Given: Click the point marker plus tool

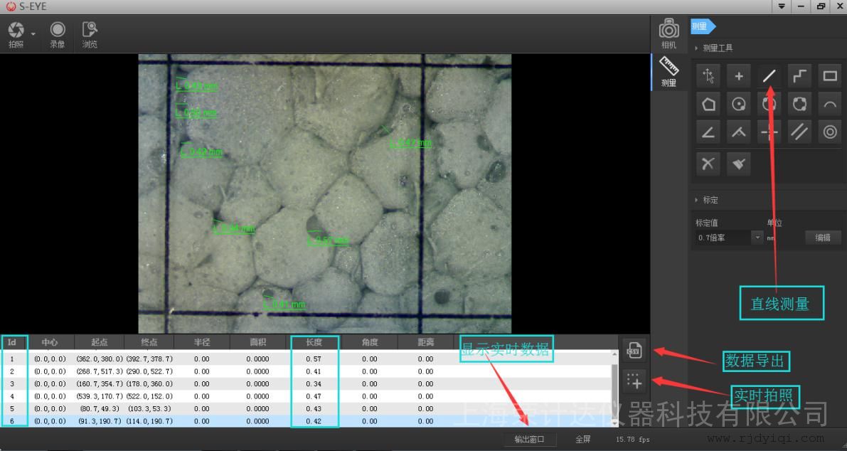Looking at the screenshot, I should pos(738,76).
